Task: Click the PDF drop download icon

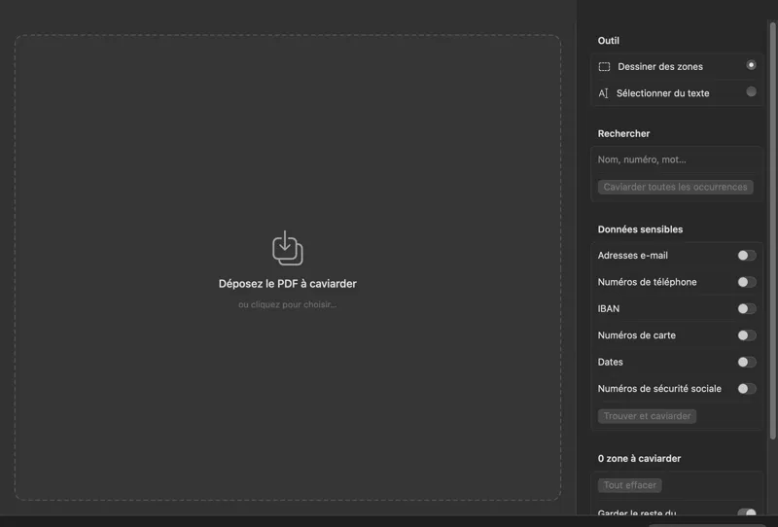Action: tap(287, 248)
